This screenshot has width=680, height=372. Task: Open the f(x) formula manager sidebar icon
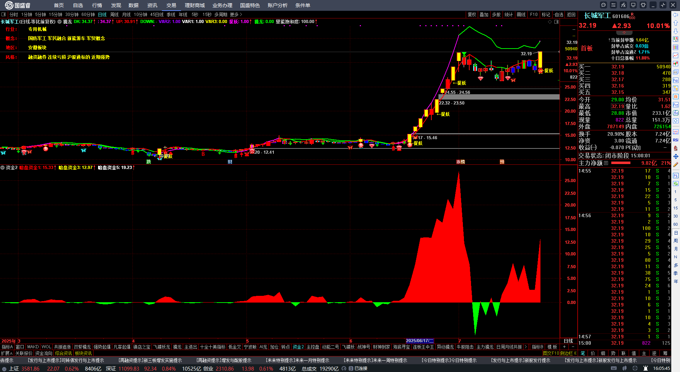(x=676, y=113)
